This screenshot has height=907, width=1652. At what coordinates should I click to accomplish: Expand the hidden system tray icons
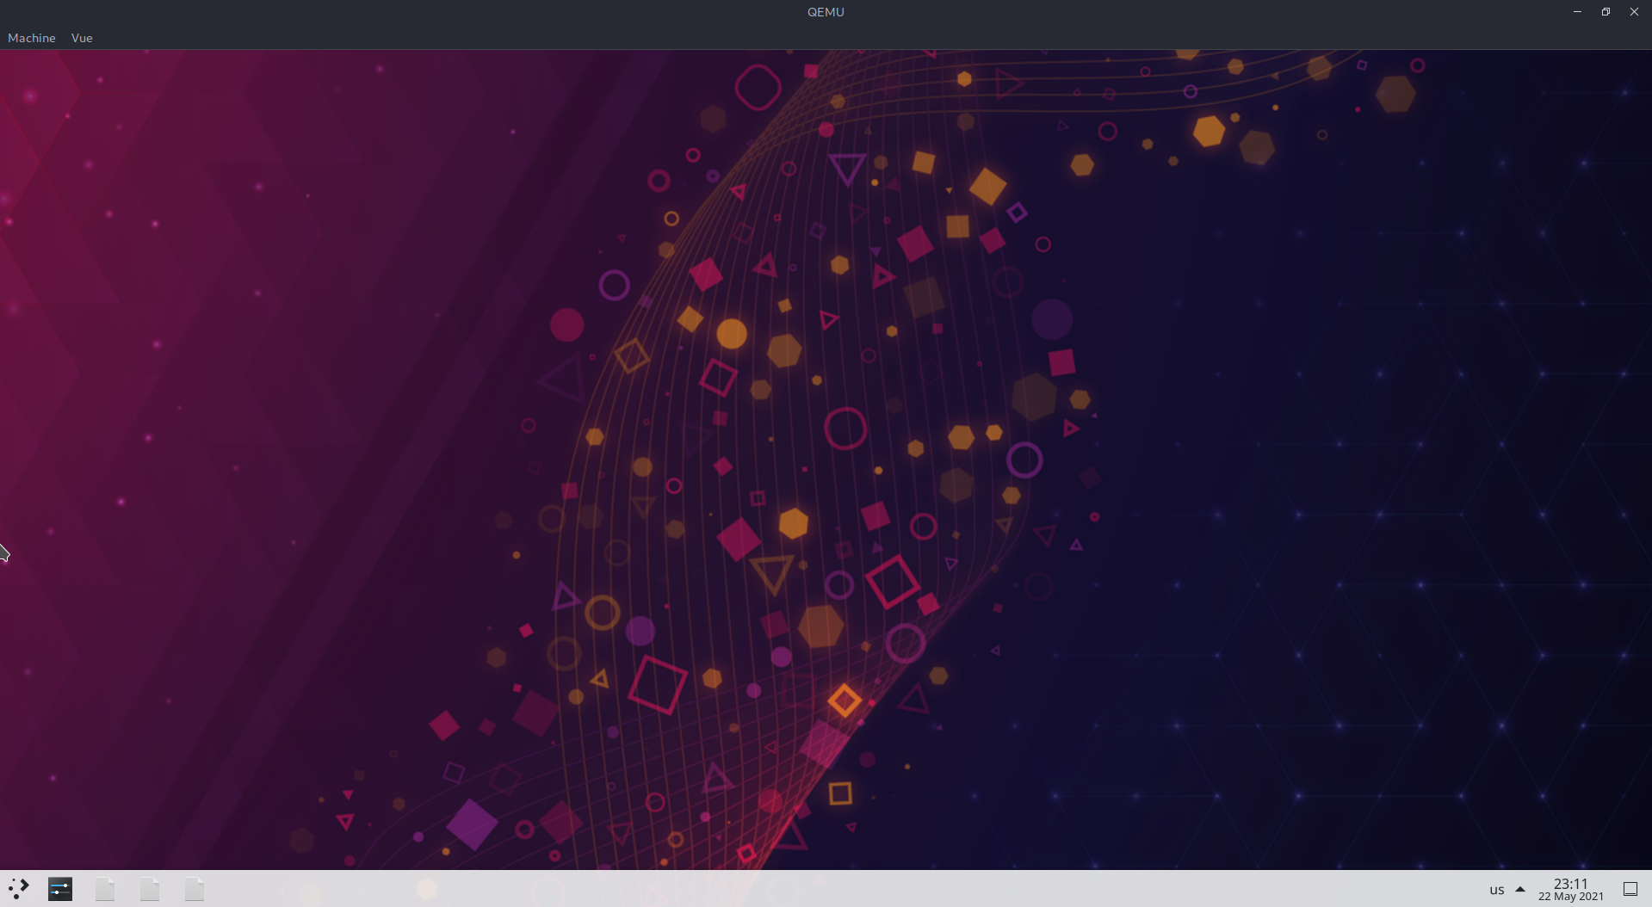1520,890
